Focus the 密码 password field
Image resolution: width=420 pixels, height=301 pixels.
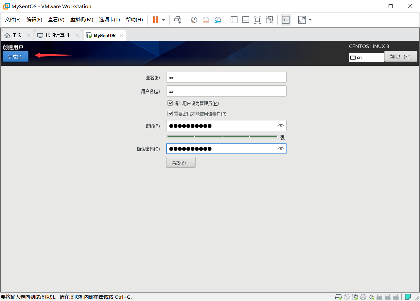(226, 126)
